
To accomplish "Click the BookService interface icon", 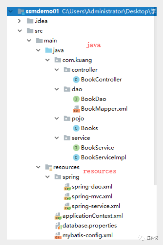I will [x=76, y=148].
